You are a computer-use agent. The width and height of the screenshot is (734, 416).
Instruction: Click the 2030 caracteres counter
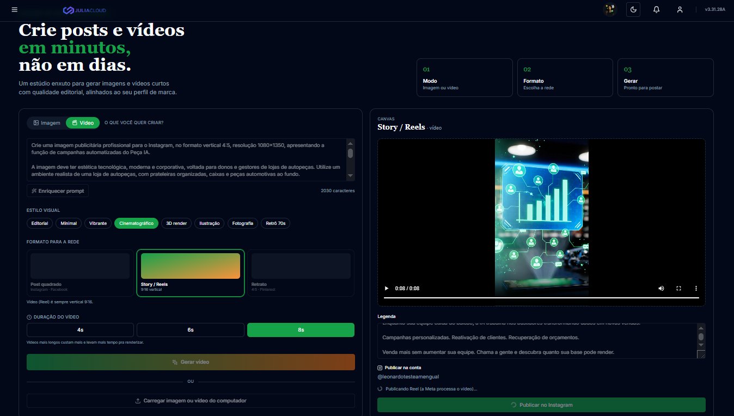point(338,191)
